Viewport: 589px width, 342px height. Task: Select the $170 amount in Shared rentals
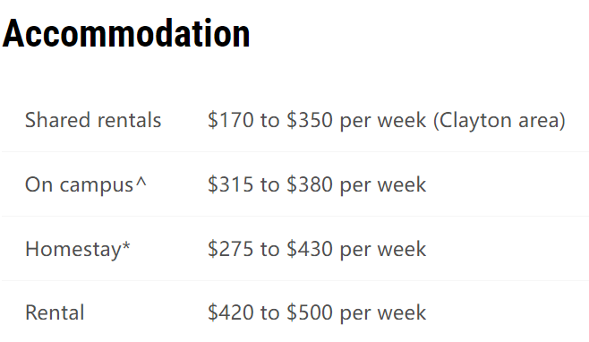pyautogui.click(x=231, y=120)
